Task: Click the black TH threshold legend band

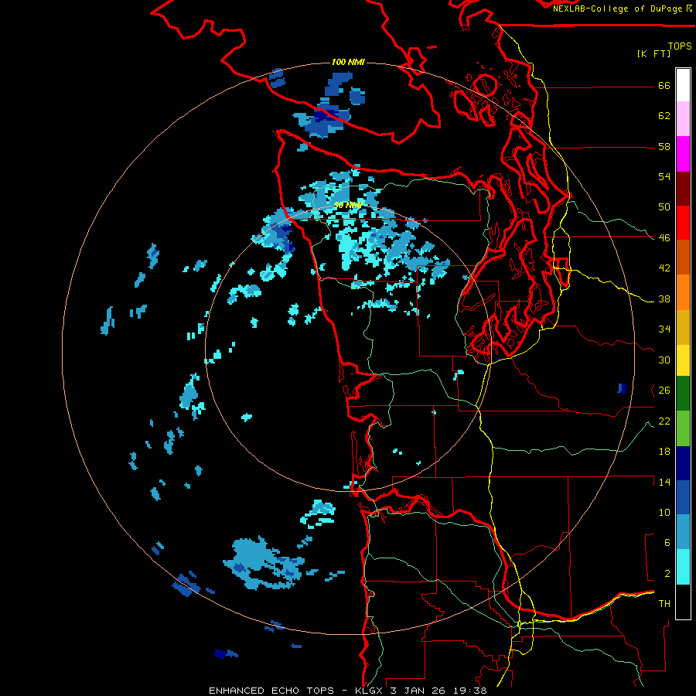Action: coord(683,602)
